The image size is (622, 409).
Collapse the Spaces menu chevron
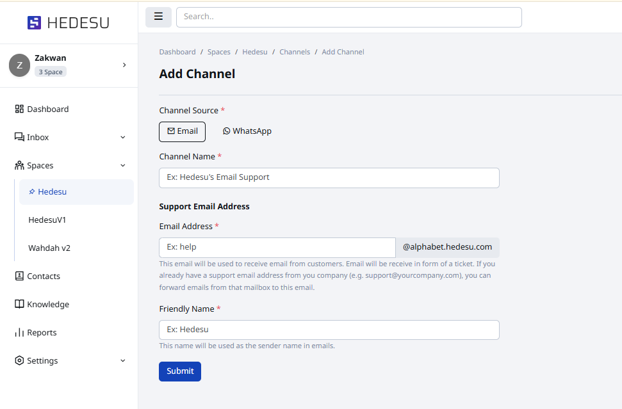123,165
